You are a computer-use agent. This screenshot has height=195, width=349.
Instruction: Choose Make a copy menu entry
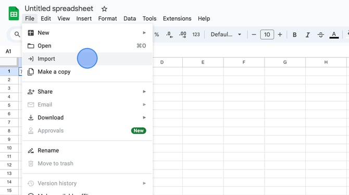tap(88, 72)
